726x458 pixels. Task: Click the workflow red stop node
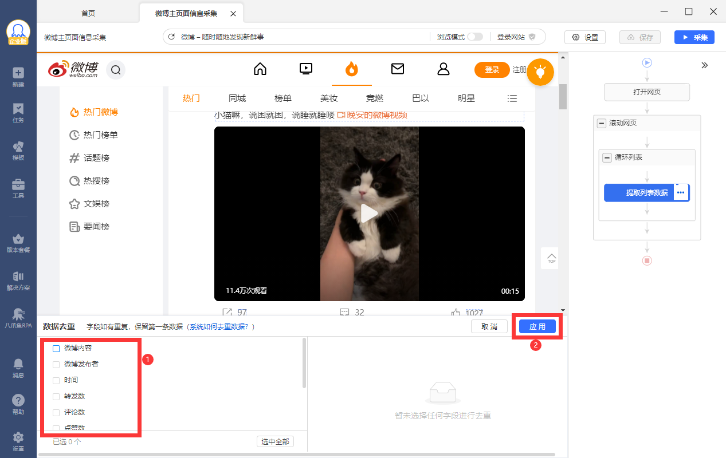click(x=647, y=260)
